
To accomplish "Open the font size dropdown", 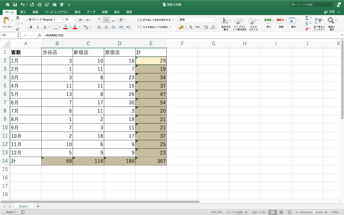I will [75, 20].
